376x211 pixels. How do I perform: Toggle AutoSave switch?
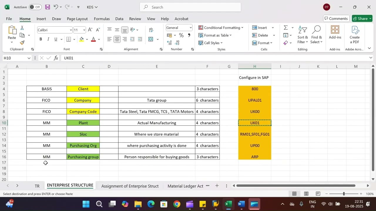pos(35,7)
